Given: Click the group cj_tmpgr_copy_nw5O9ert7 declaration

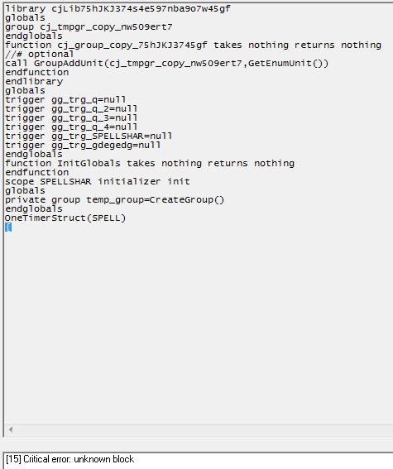Looking at the screenshot, I should coord(89,27).
